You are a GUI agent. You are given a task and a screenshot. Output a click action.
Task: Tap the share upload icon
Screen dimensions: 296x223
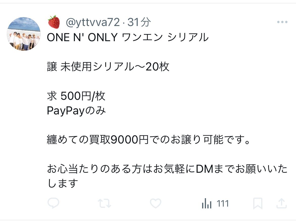click(282, 203)
